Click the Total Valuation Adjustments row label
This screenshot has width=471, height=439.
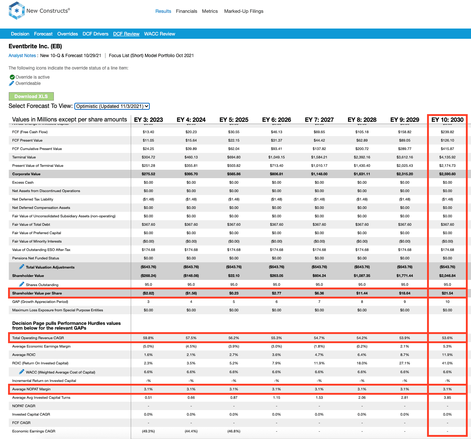(x=50, y=267)
